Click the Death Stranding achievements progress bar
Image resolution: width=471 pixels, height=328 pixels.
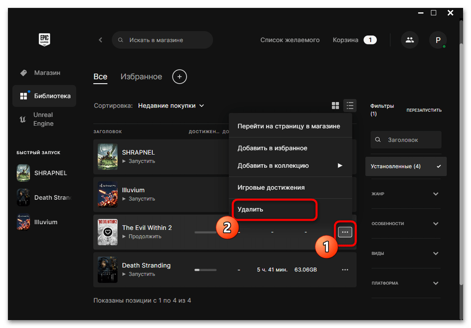(x=205, y=270)
